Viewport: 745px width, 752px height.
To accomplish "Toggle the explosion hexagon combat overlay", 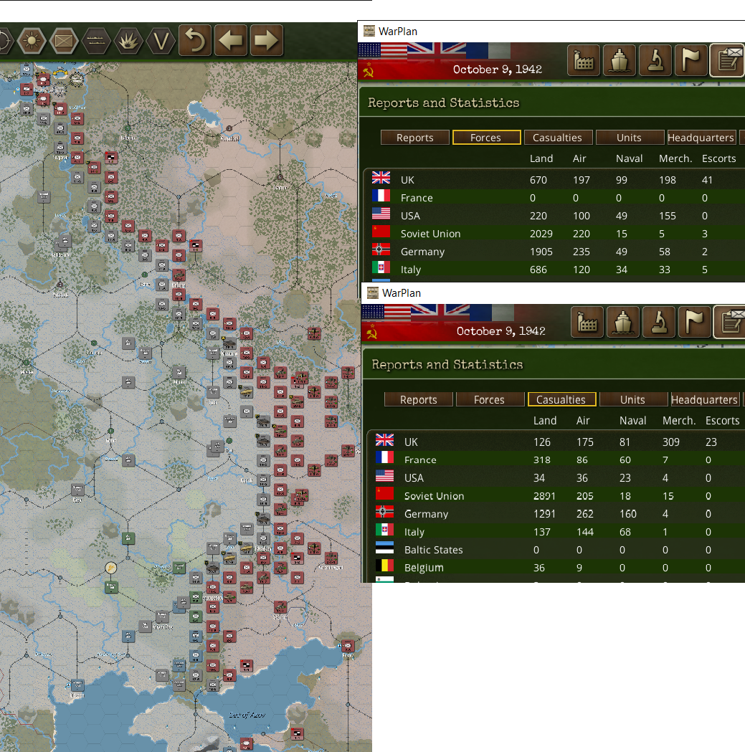I will pyautogui.click(x=128, y=40).
